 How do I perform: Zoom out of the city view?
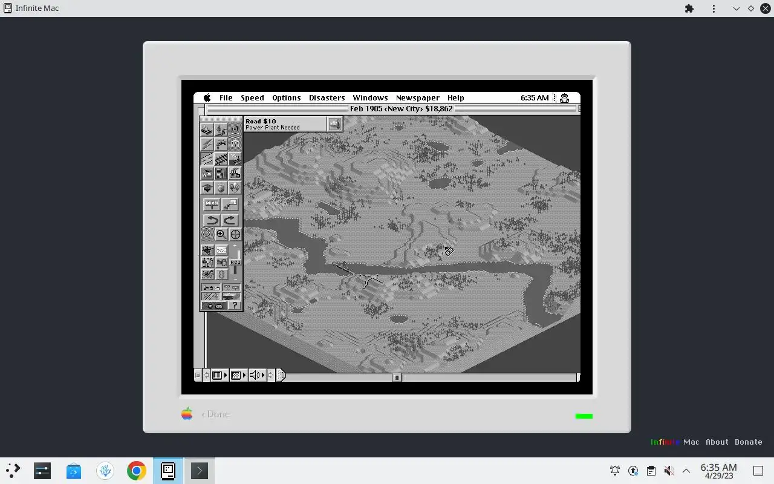pyautogui.click(x=206, y=234)
